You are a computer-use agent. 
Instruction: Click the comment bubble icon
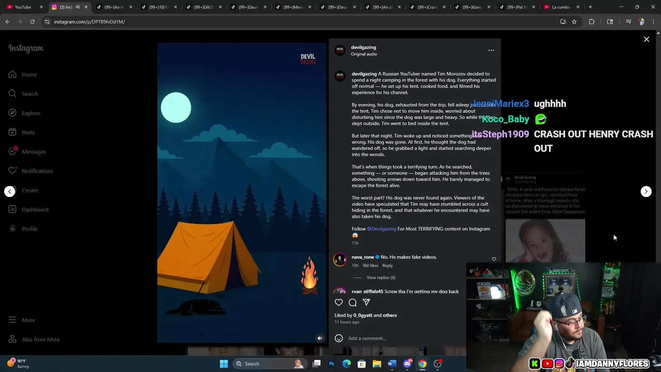tap(353, 302)
